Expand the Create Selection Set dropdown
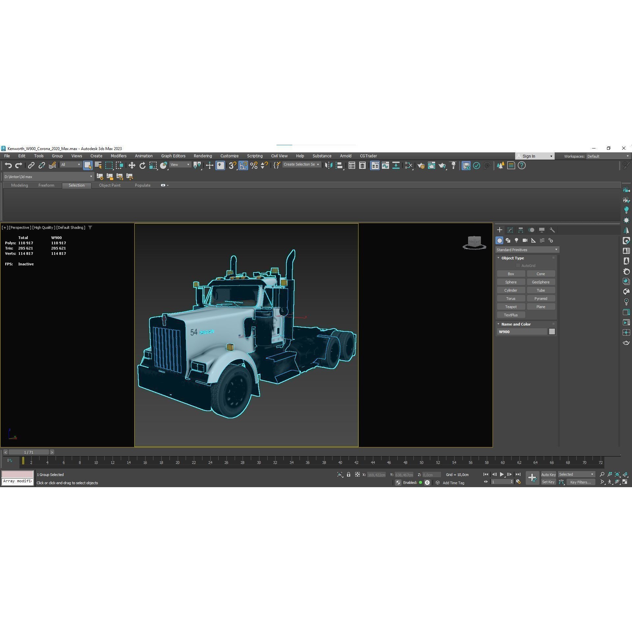Viewport: 632px width, 632px height. pyautogui.click(x=317, y=164)
